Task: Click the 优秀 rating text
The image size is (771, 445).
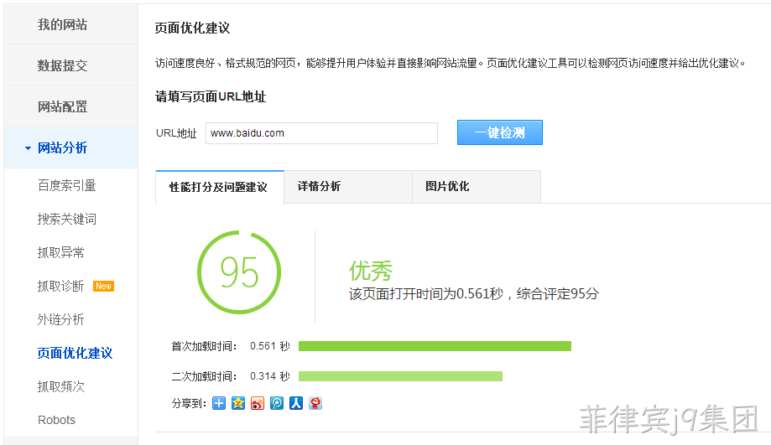Action: click(x=371, y=271)
